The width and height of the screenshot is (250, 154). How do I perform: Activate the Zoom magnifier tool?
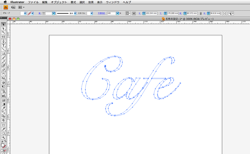(3, 137)
